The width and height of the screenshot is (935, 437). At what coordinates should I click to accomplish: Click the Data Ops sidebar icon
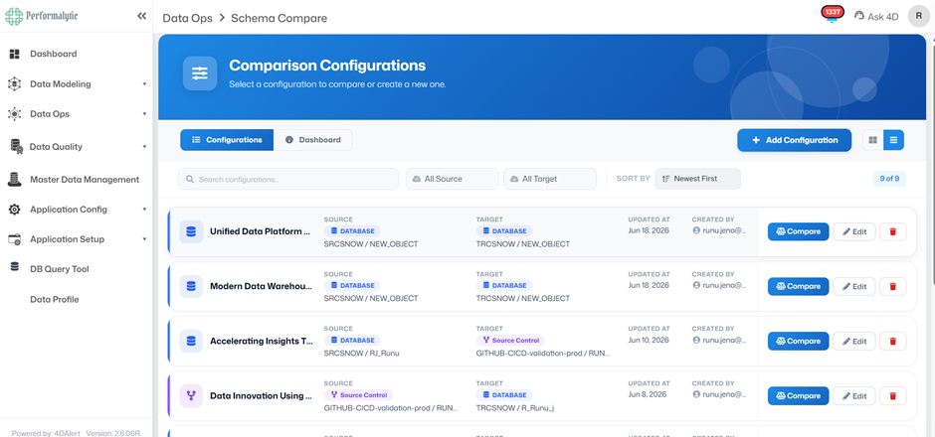(15, 114)
